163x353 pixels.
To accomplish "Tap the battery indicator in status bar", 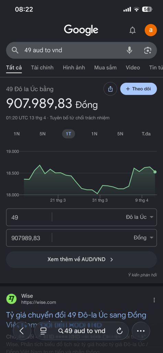I will (147, 9).
